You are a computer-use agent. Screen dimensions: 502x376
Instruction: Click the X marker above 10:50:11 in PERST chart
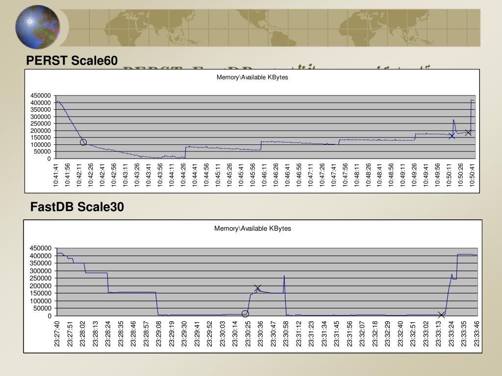click(x=452, y=136)
